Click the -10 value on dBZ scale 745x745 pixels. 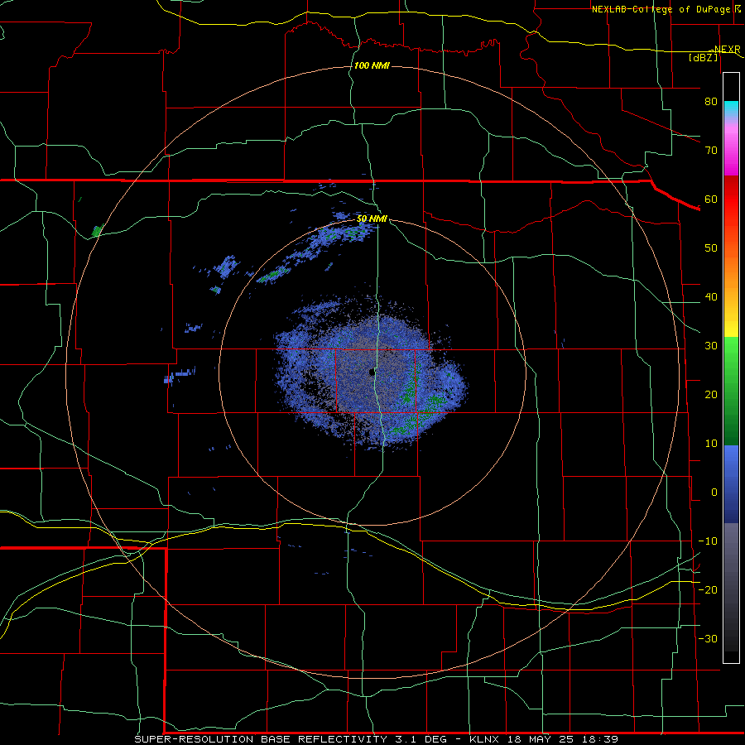[708, 541]
